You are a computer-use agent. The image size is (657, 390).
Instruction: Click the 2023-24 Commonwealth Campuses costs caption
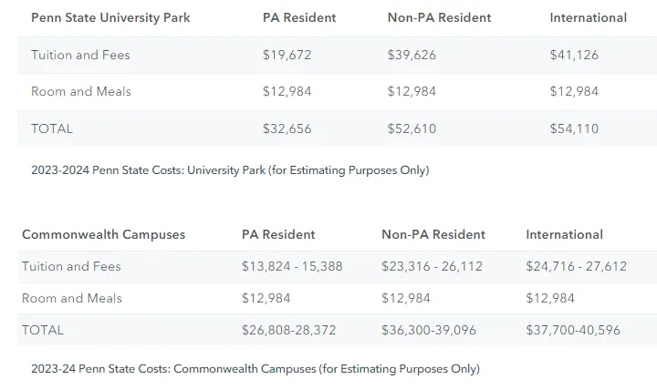pyautogui.click(x=255, y=369)
